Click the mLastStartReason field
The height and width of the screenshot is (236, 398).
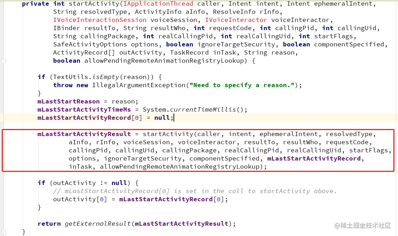point(69,101)
